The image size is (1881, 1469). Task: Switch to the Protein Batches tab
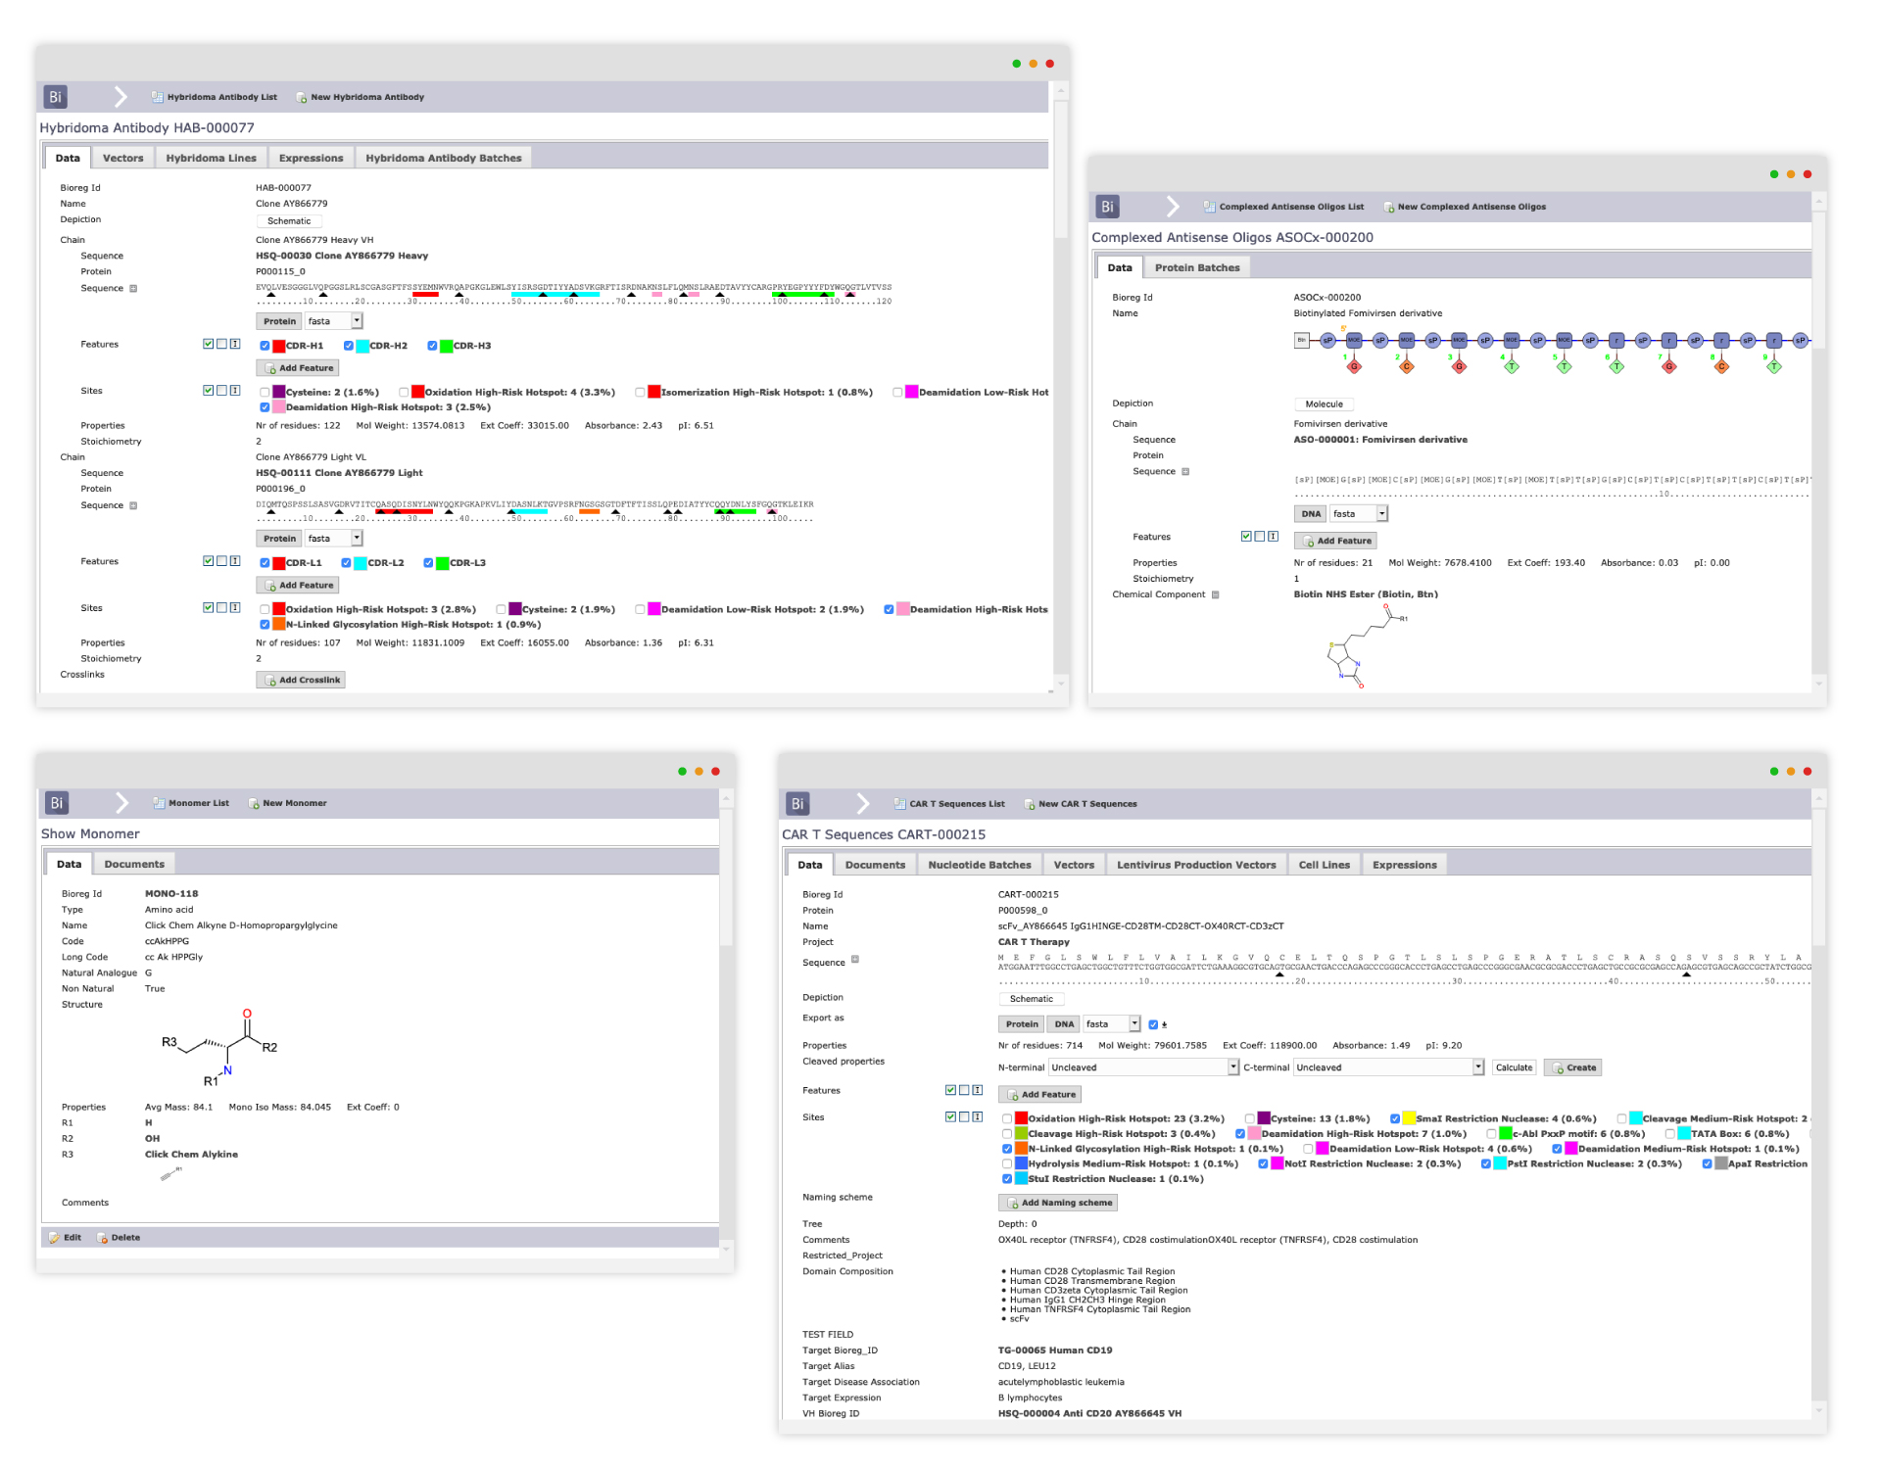click(x=1197, y=266)
